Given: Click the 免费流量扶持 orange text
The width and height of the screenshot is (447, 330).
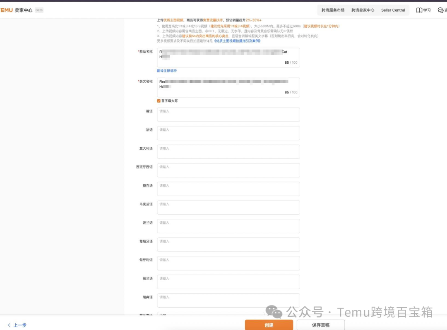Looking at the screenshot, I should click(213, 20).
